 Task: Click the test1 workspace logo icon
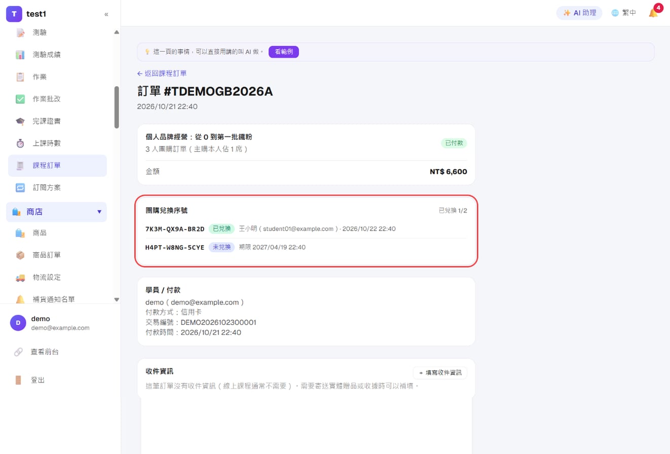click(14, 14)
